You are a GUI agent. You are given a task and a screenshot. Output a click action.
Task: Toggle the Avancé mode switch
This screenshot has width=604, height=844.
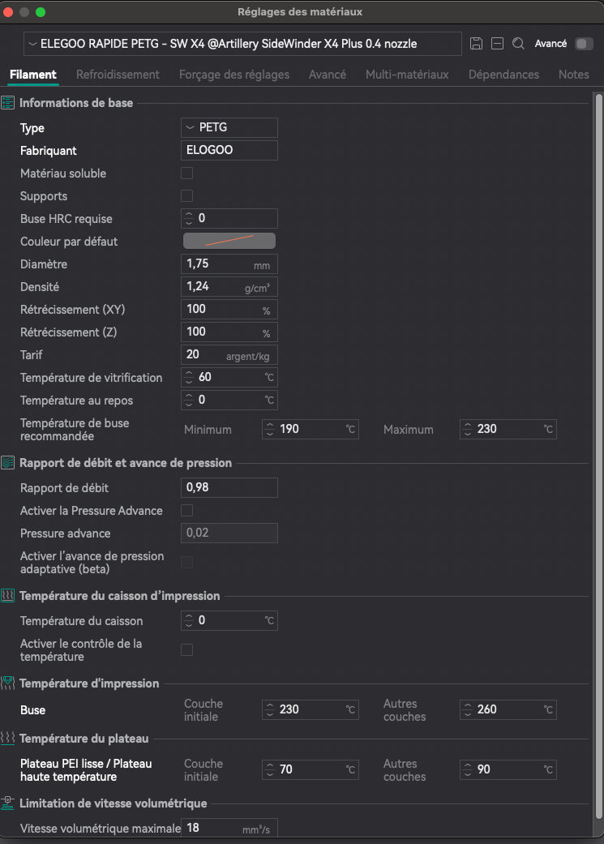click(584, 44)
